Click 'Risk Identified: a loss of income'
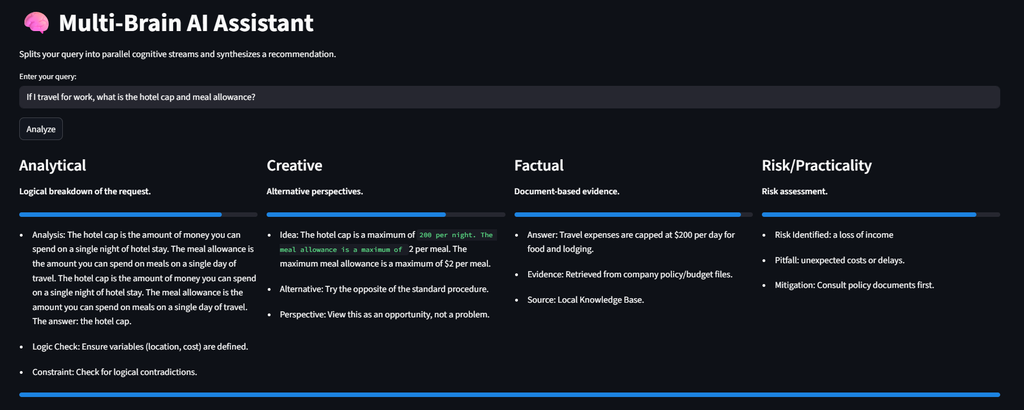The image size is (1024, 410). click(834, 235)
